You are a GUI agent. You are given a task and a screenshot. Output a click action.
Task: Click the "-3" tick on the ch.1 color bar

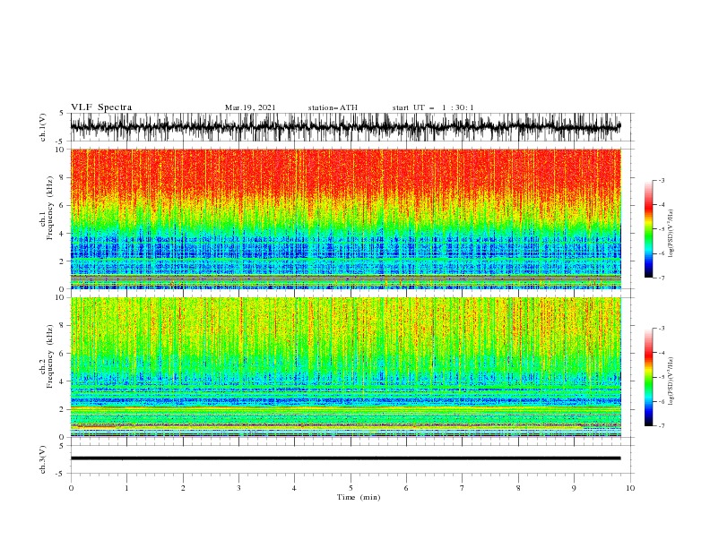(x=661, y=180)
